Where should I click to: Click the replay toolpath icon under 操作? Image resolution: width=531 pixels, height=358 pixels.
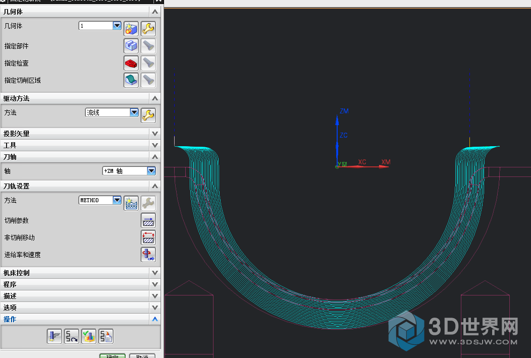click(72, 336)
